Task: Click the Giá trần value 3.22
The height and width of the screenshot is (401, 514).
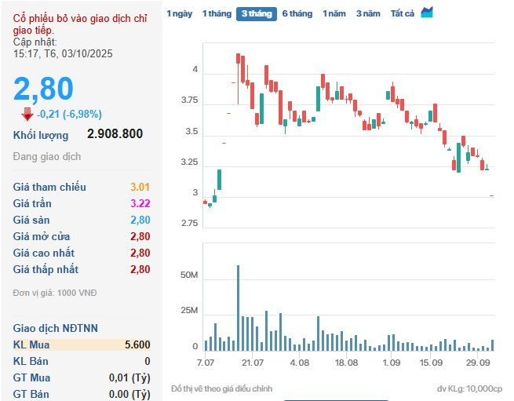Action: pyautogui.click(x=140, y=203)
